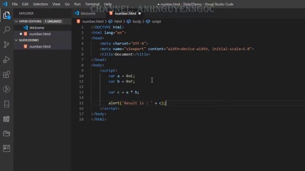Click the code 'var a = 0xE;'

pos(122,76)
